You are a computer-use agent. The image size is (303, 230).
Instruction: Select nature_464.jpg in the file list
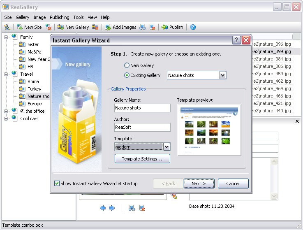click(x=272, y=88)
